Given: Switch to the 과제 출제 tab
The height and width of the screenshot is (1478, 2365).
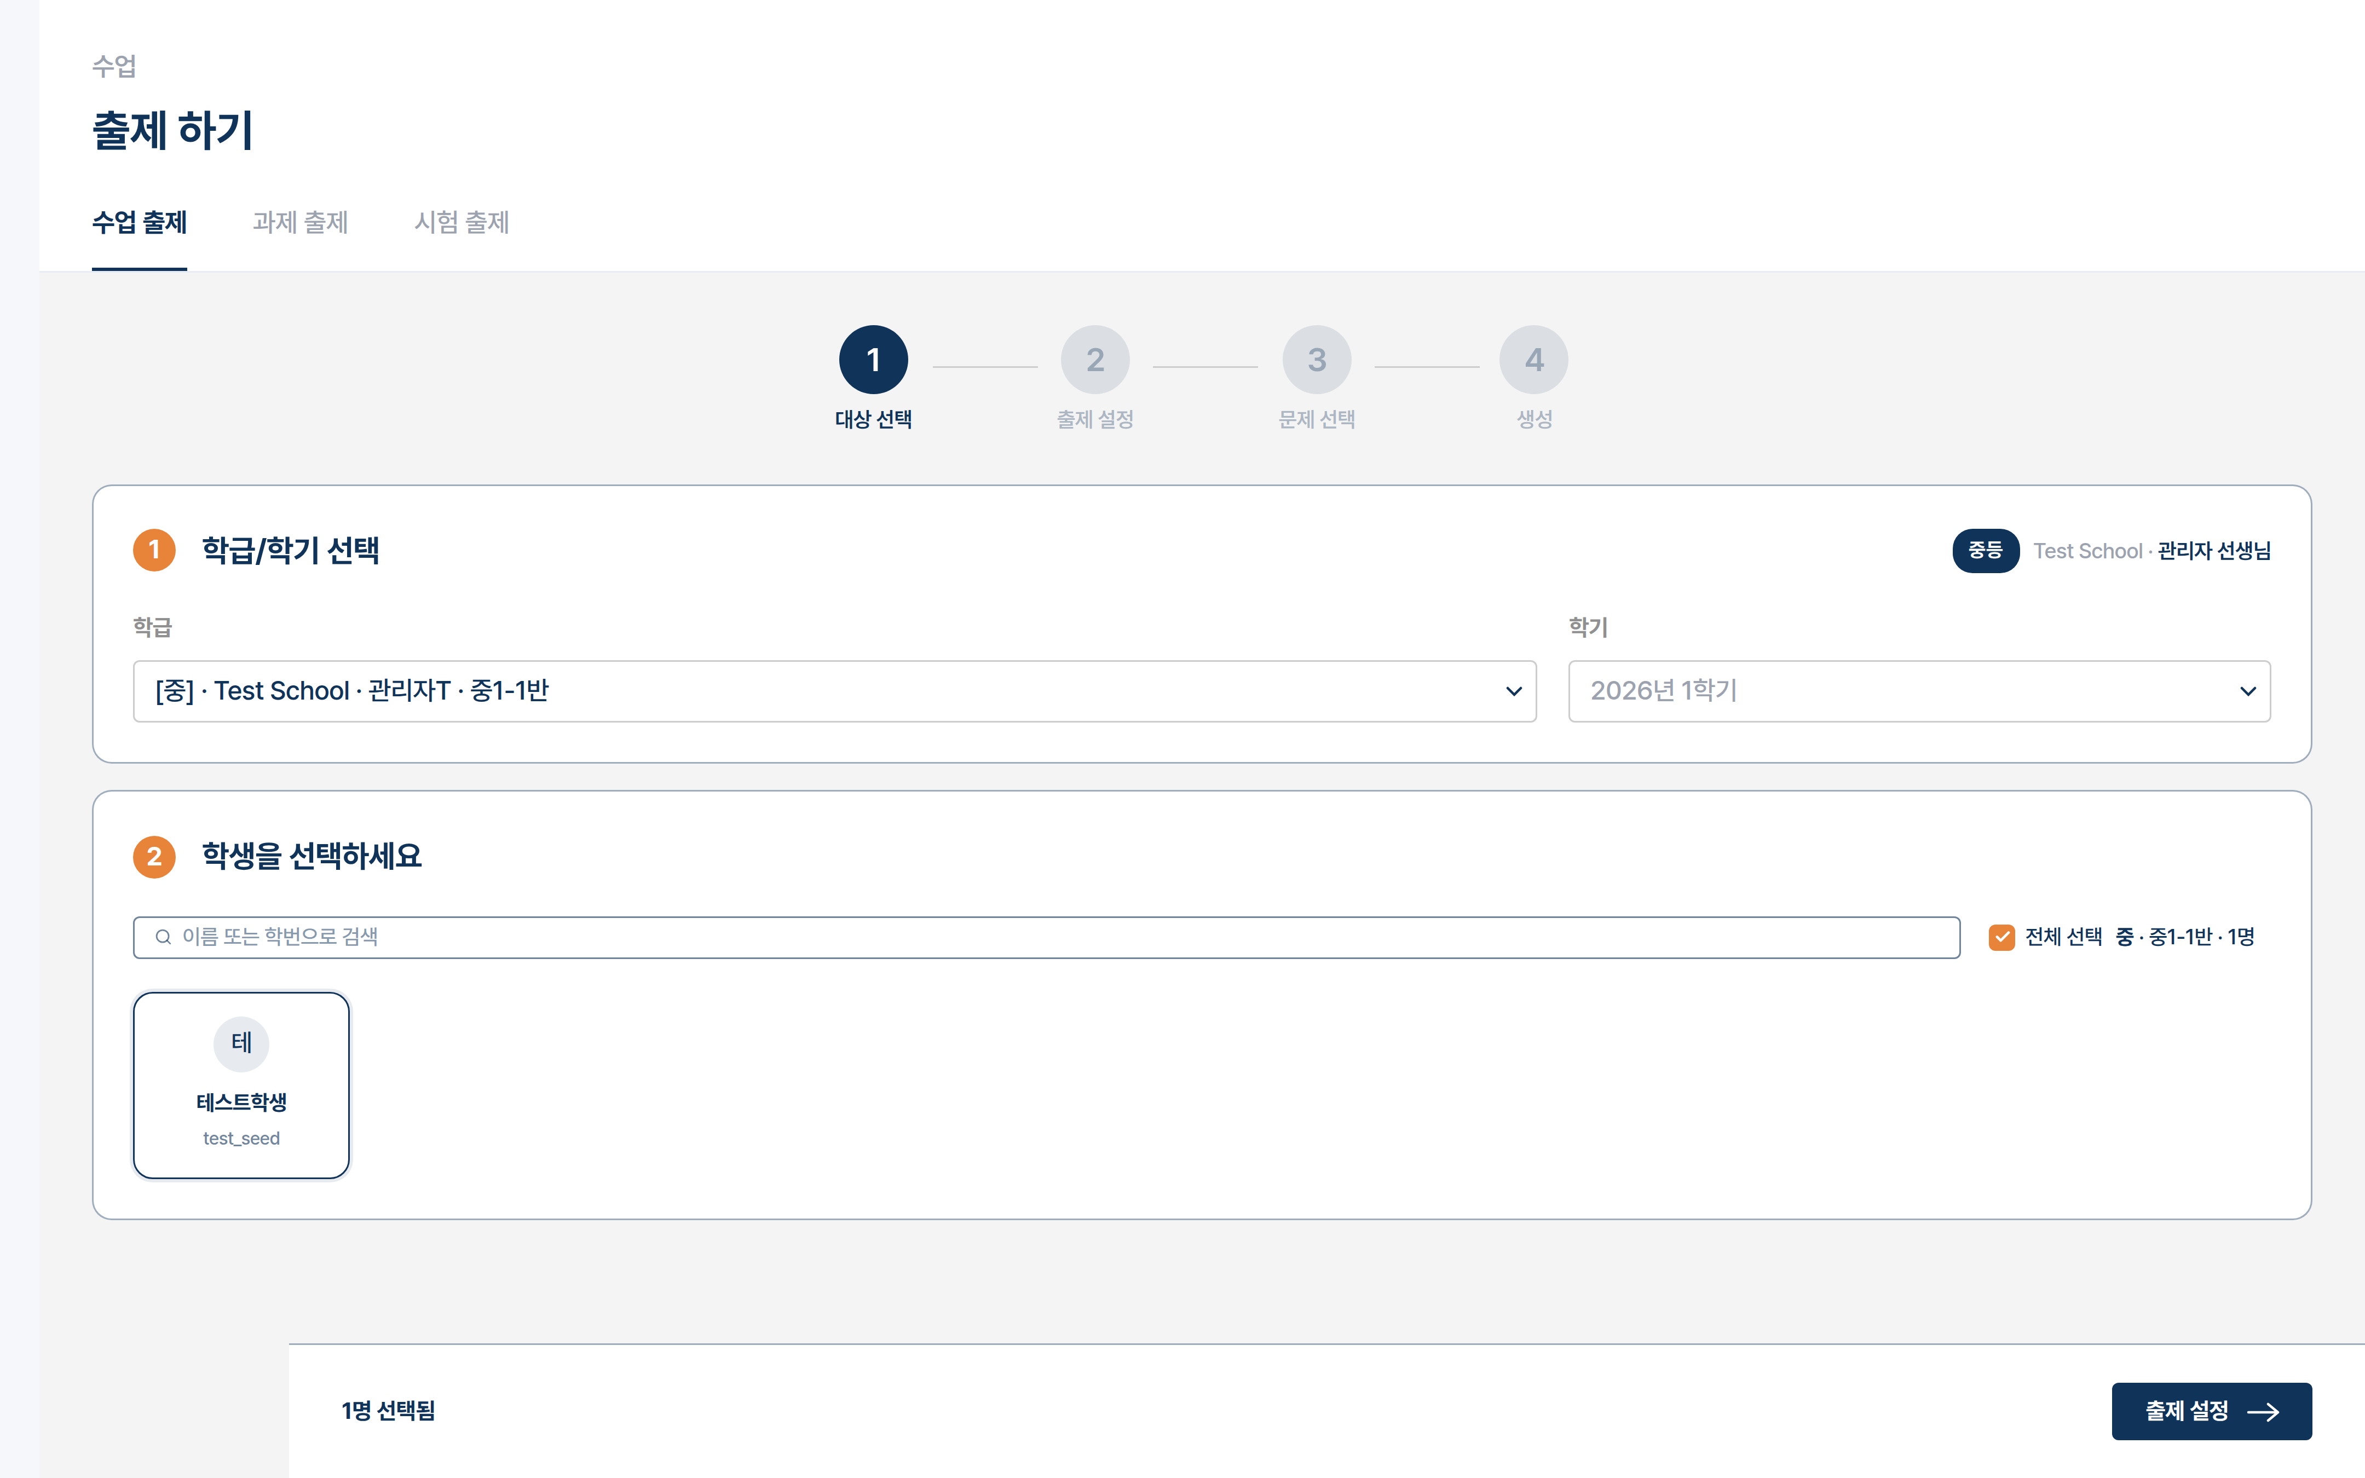Looking at the screenshot, I should (x=300, y=222).
